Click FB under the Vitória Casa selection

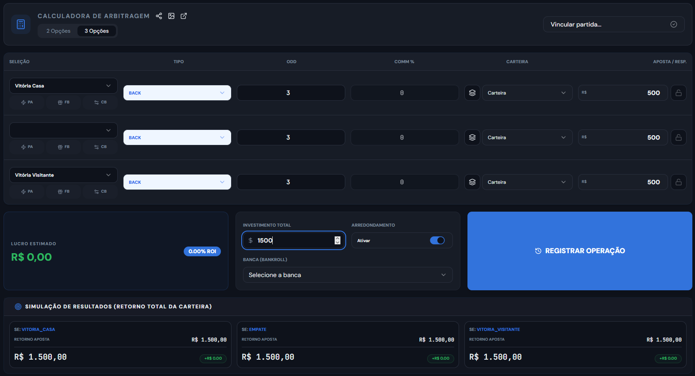coord(64,102)
